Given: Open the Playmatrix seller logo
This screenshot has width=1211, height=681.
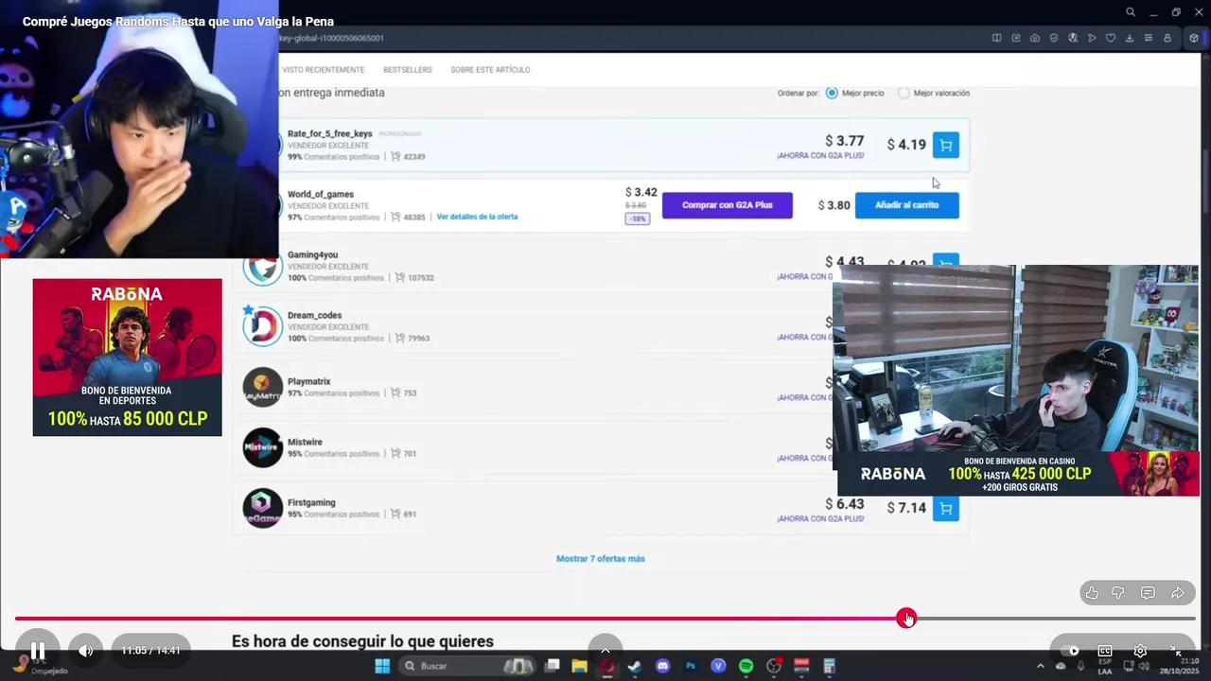Looking at the screenshot, I should (x=262, y=387).
